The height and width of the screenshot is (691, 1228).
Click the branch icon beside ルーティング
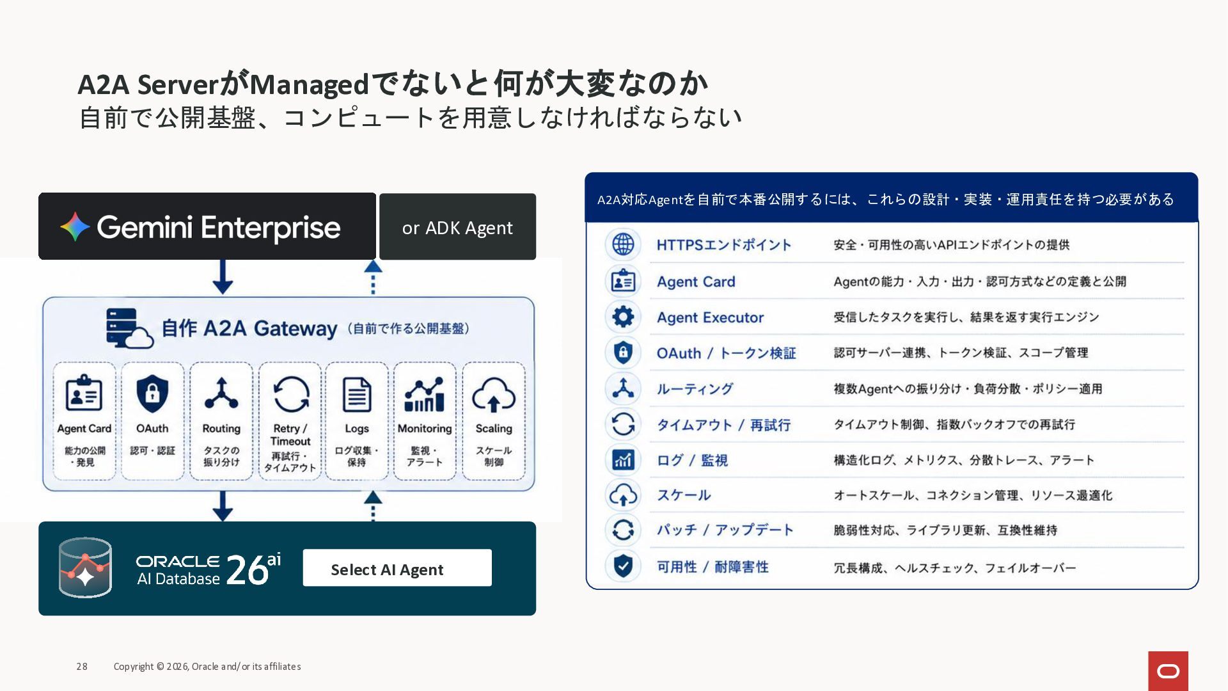pyautogui.click(x=623, y=388)
